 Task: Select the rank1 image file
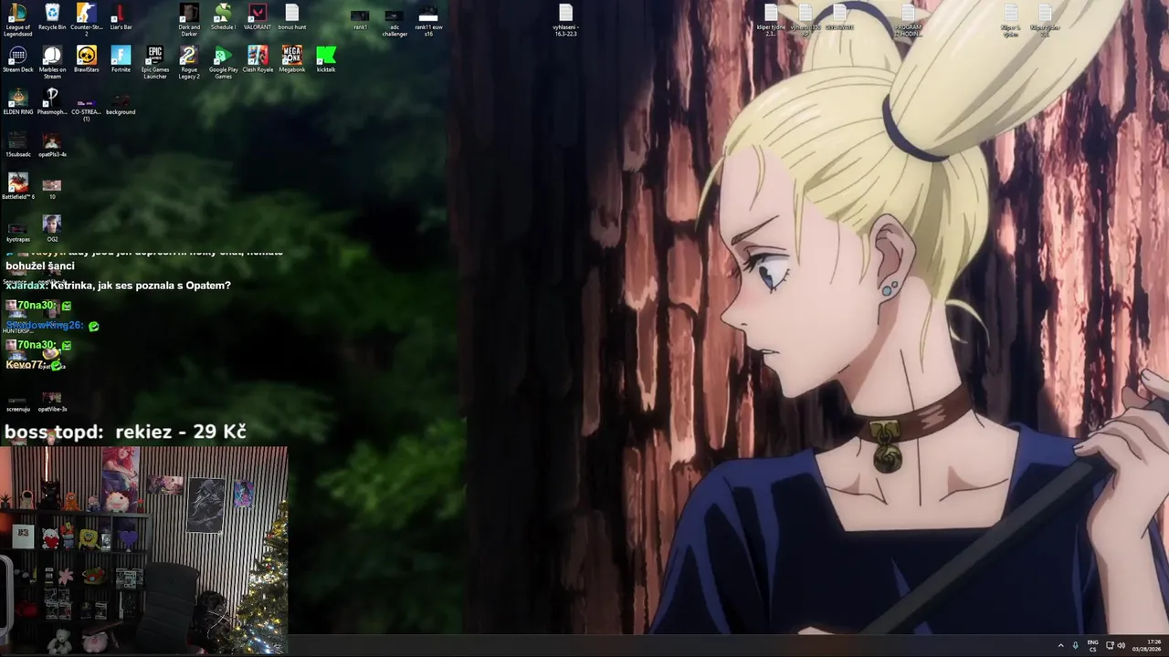point(361,19)
